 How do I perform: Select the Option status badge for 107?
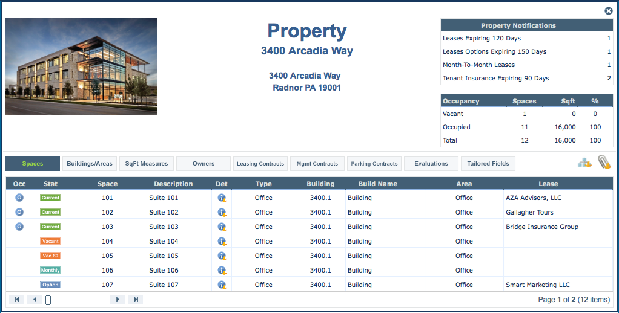tap(50, 285)
